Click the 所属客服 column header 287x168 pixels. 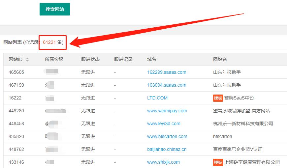(54, 59)
